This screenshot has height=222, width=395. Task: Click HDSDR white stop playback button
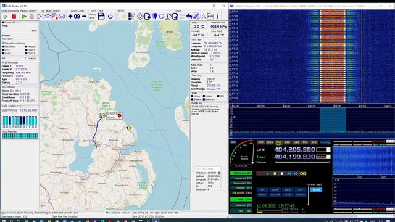tap(282, 173)
